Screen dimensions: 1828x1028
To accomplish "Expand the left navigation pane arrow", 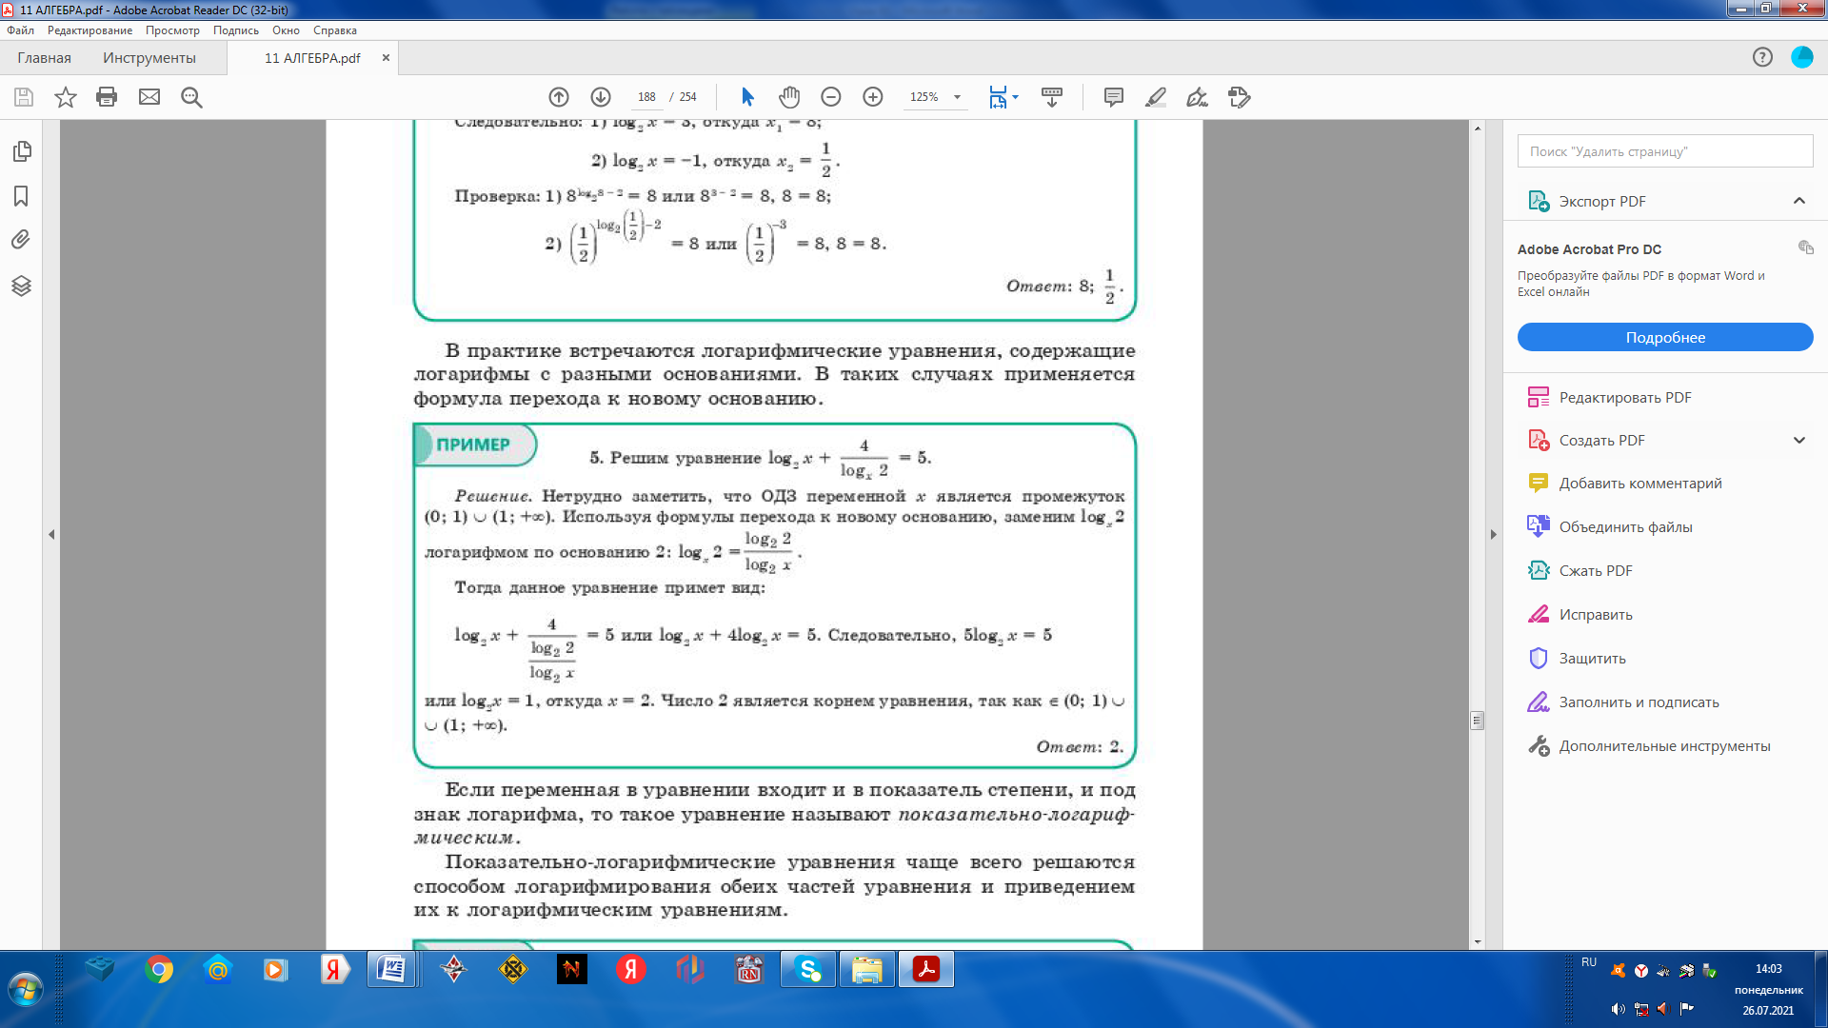I will 51,535.
